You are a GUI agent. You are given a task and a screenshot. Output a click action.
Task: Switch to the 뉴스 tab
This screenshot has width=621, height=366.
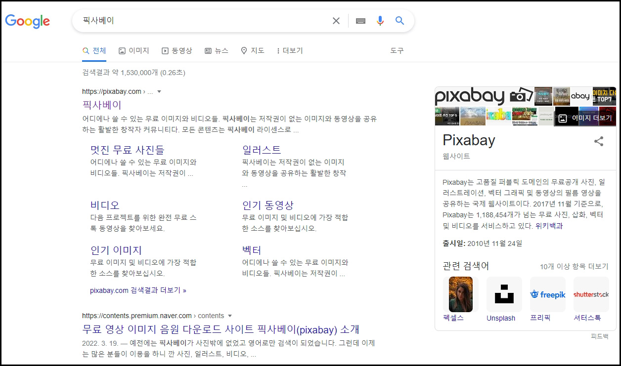click(216, 50)
